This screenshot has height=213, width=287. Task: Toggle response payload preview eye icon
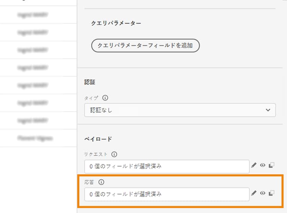point(263,193)
